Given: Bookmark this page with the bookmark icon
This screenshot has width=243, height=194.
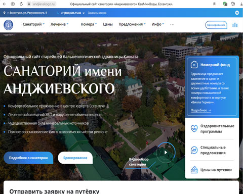Looking at the screenshot, I should coord(215,4).
